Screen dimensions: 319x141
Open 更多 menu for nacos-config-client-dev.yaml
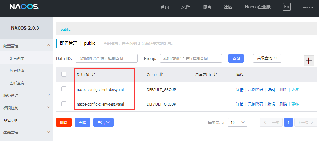pos(295,89)
